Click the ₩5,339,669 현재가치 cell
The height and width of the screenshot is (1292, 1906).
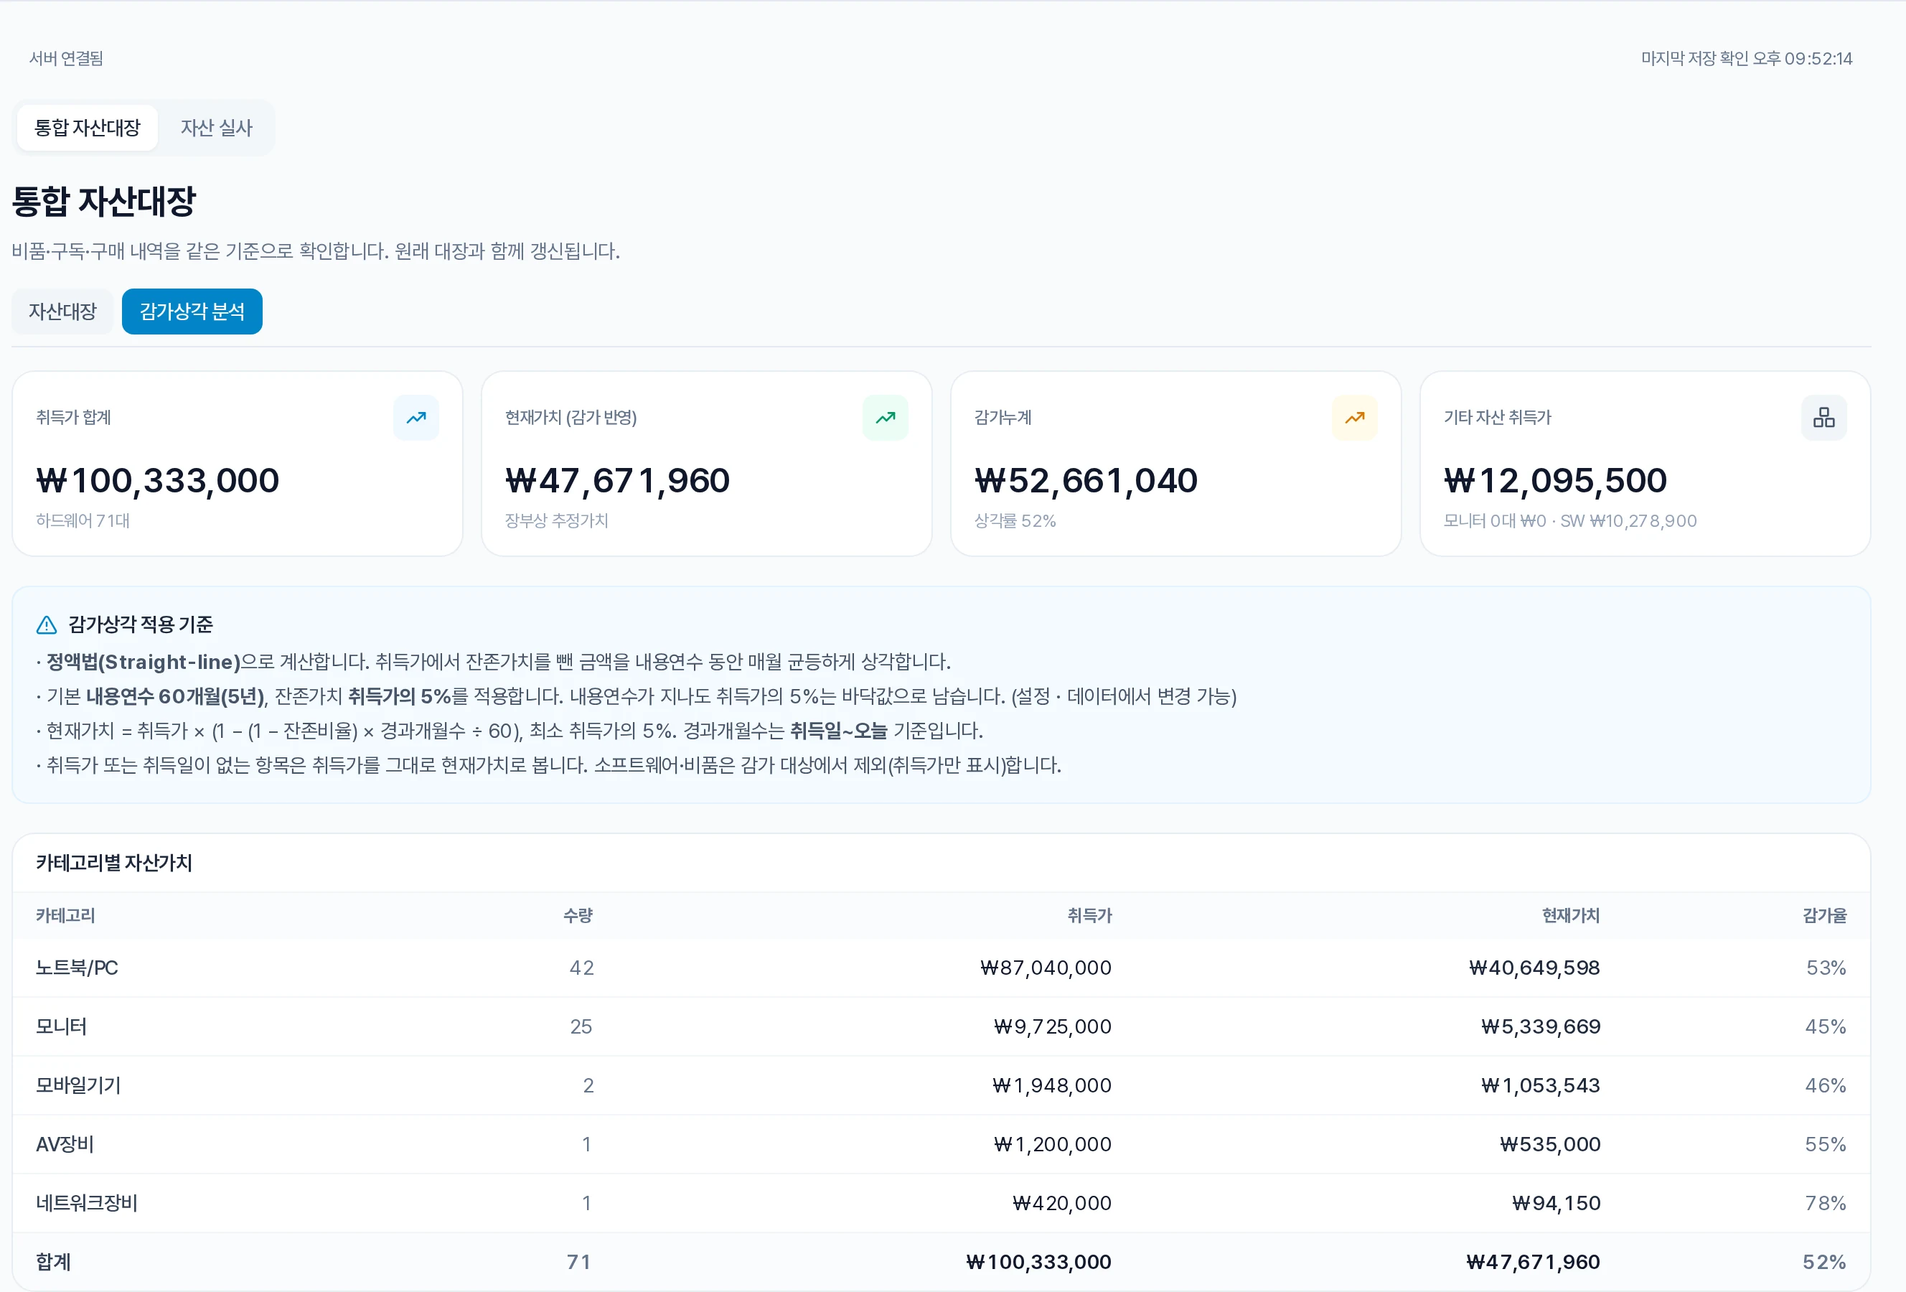(x=1540, y=1027)
